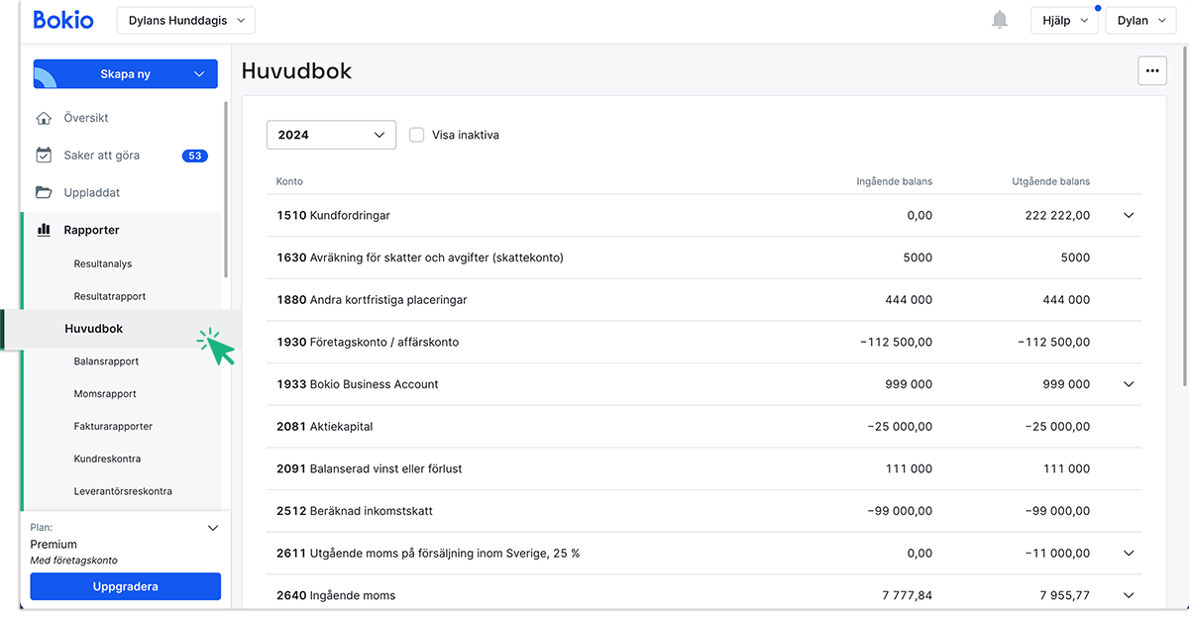1189x619 pixels.
Task: Open the Dylans Hunddagis company dropdown
Action: (x=186, y=20)
